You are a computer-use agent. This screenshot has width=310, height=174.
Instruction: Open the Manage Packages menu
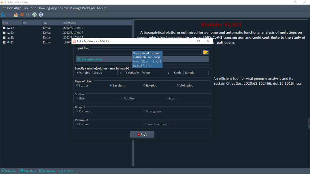point(82,8)
